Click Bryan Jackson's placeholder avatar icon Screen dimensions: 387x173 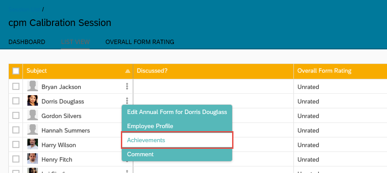click(33, 86)
